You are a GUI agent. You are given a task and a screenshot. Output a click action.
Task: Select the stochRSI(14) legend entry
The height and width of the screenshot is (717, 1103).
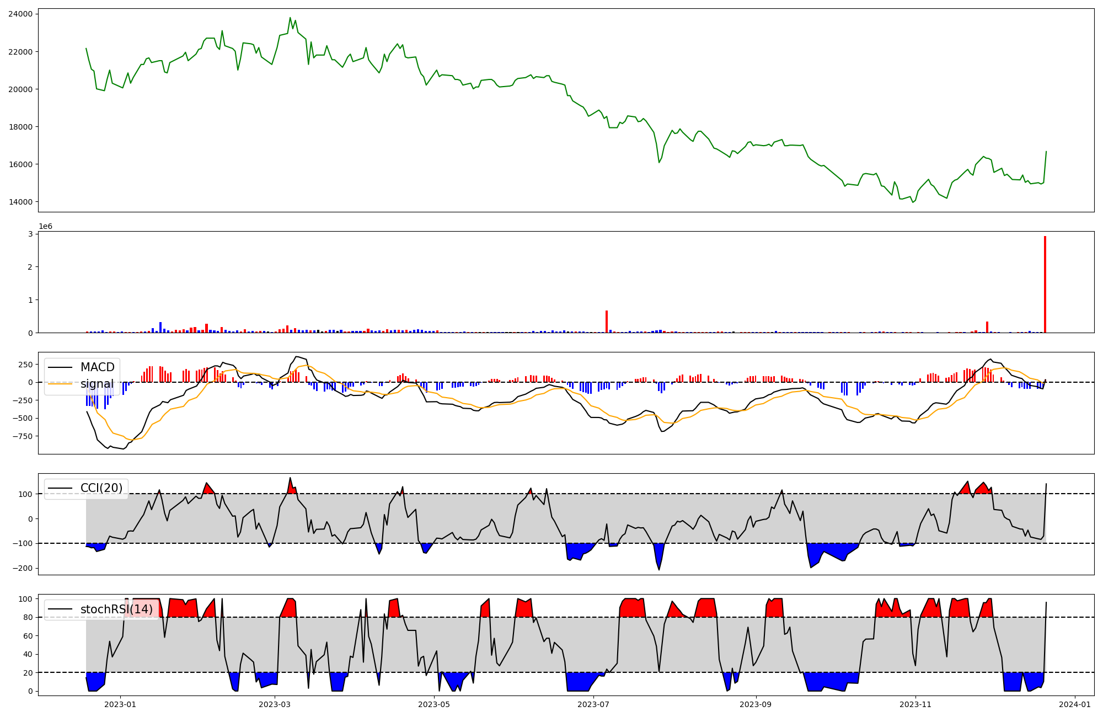click(116, 609)
